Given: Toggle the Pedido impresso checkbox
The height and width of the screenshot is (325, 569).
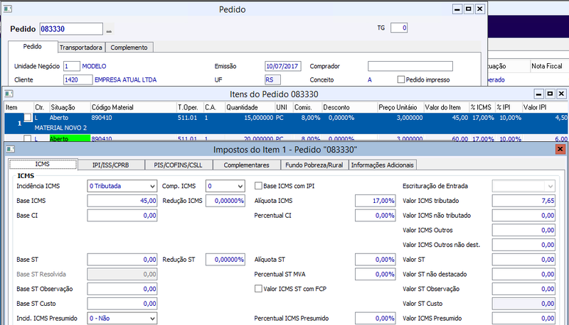Looking at the screenshot, I should (x=401, y=79).
